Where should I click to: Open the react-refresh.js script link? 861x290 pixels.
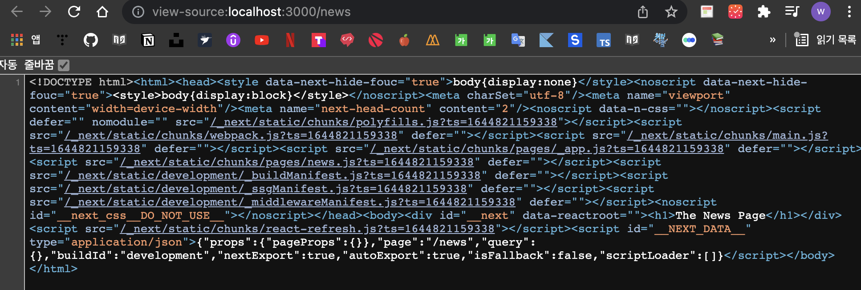click(307, 229)
